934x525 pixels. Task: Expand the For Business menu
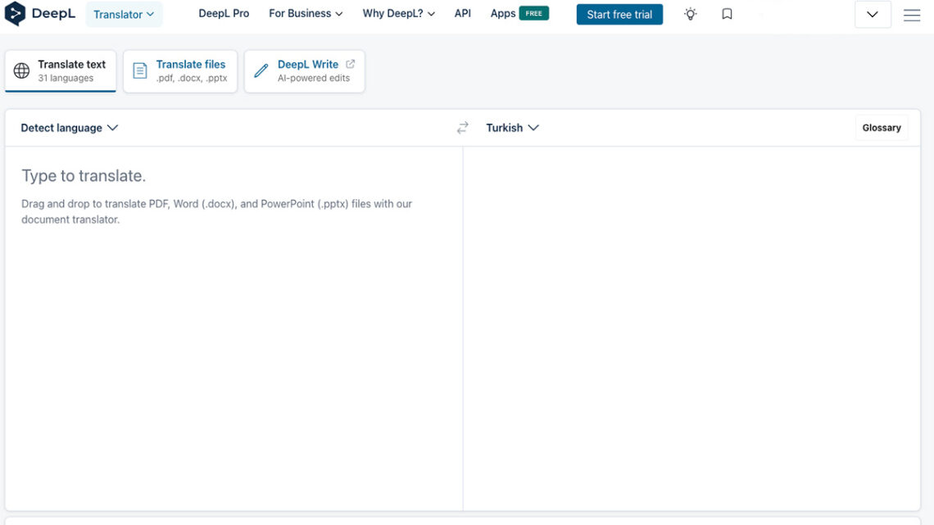click(x=306, y=13)
